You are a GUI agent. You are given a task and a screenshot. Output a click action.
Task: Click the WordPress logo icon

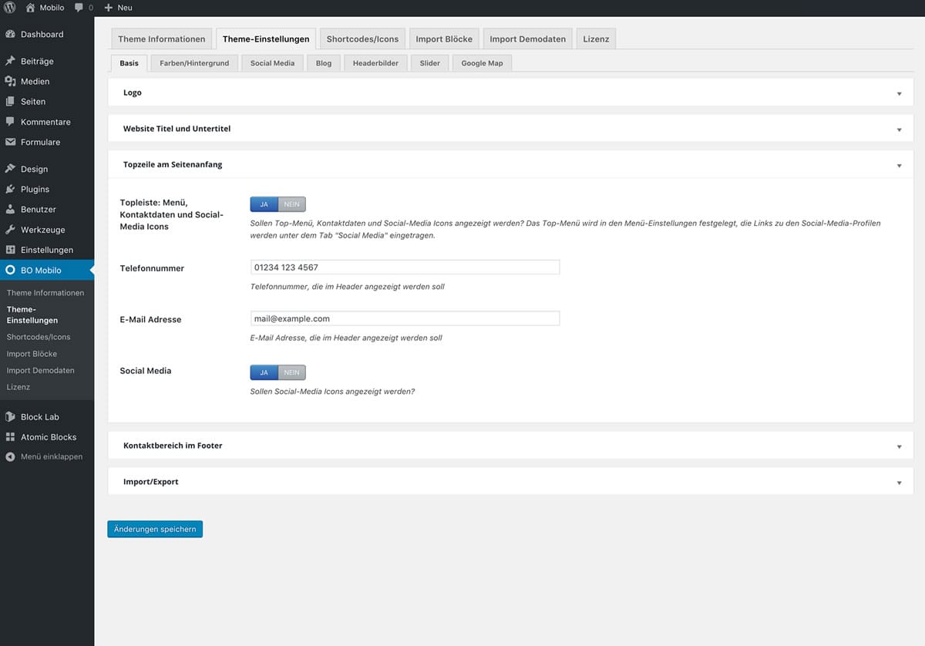(10, 8)
